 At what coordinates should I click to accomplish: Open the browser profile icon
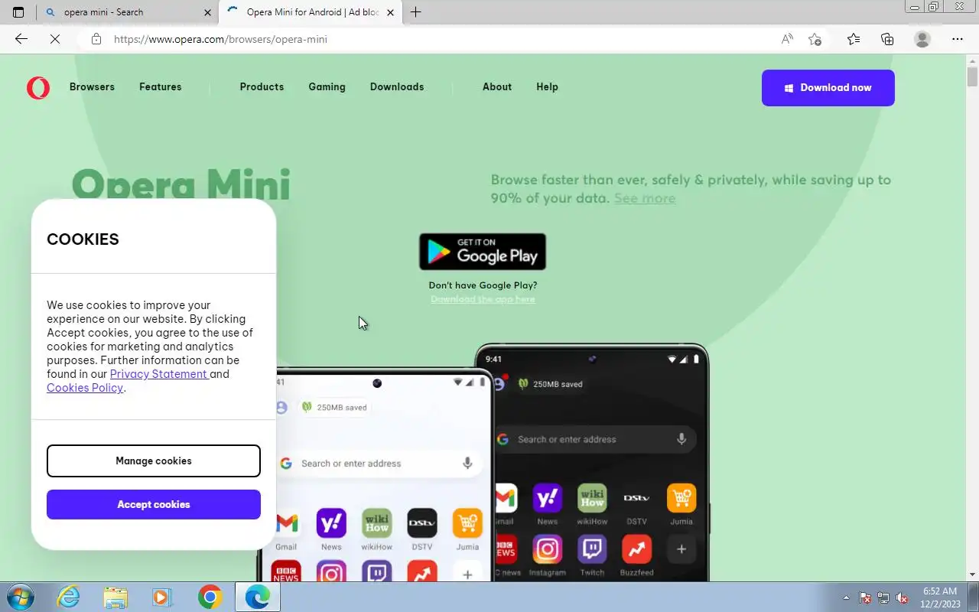point(922,39)
